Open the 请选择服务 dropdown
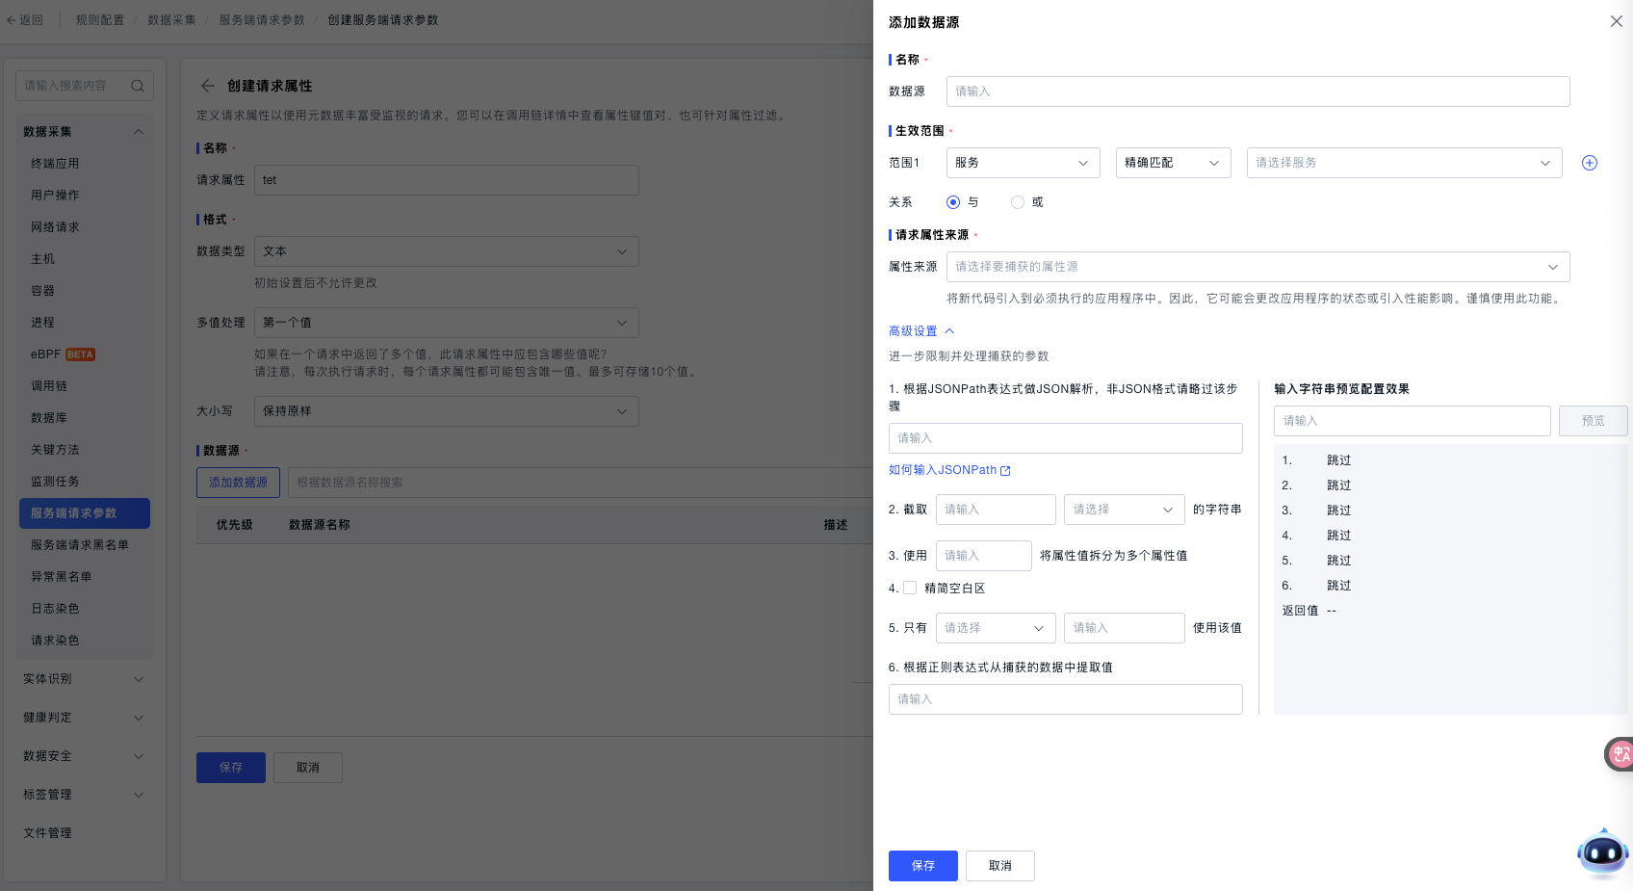This screenshot has width=1633, height=891. tap(1403, 163)
